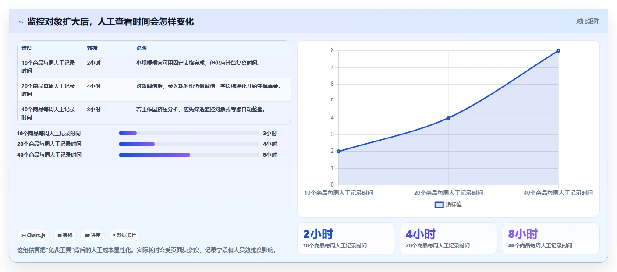
Task: Select the 进度 tag chip
Action: coord(92,235)
